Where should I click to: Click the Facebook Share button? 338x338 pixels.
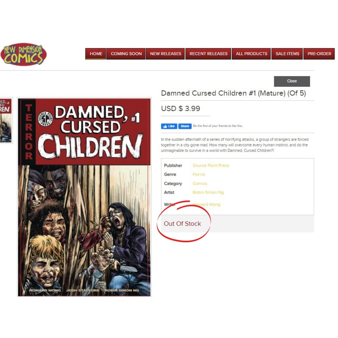coord(185,126)
